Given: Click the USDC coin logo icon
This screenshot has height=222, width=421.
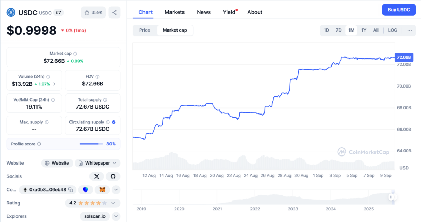Looking at the screenshot, I should click(x=11, y=12).
